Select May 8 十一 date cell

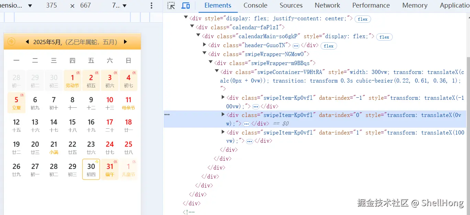(x=72, y=103)
